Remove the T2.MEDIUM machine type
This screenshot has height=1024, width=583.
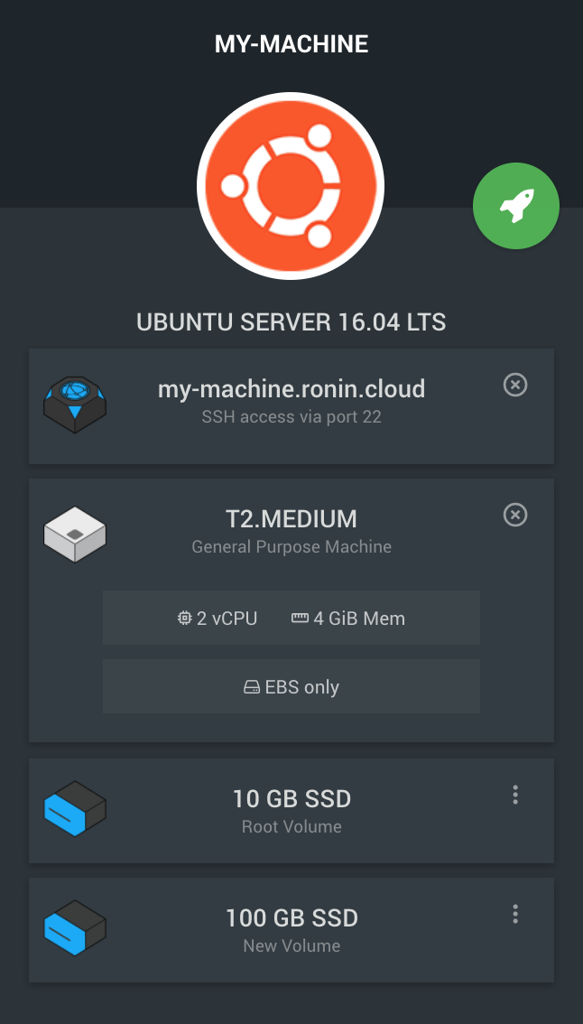515,515
